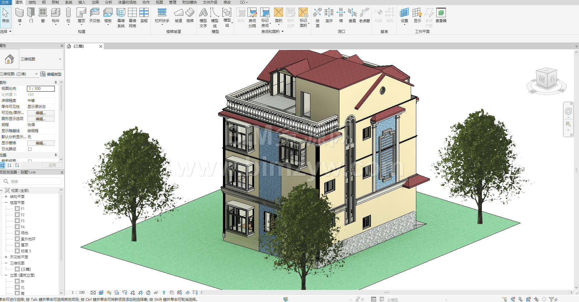The image size is (579, 302).
Task: Open the F2 floor plan view
Action: [x=22, y=215]
